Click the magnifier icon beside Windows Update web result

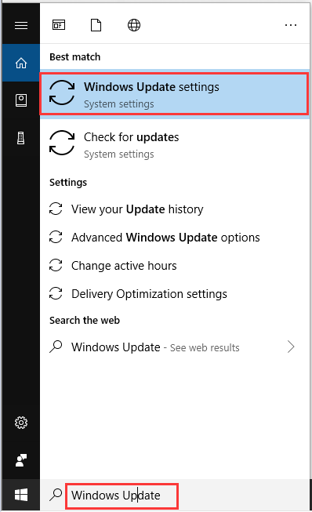click(x=56, y=347)
